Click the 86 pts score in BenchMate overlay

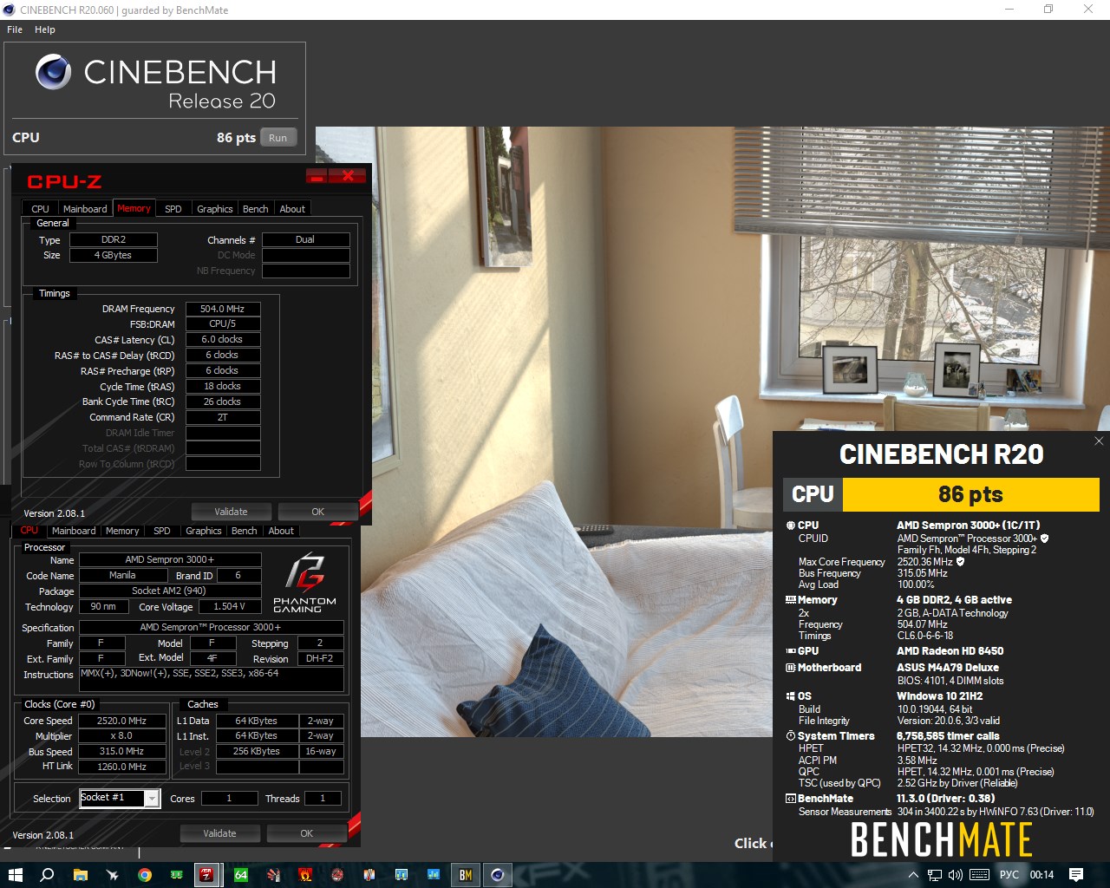point(970,494)
